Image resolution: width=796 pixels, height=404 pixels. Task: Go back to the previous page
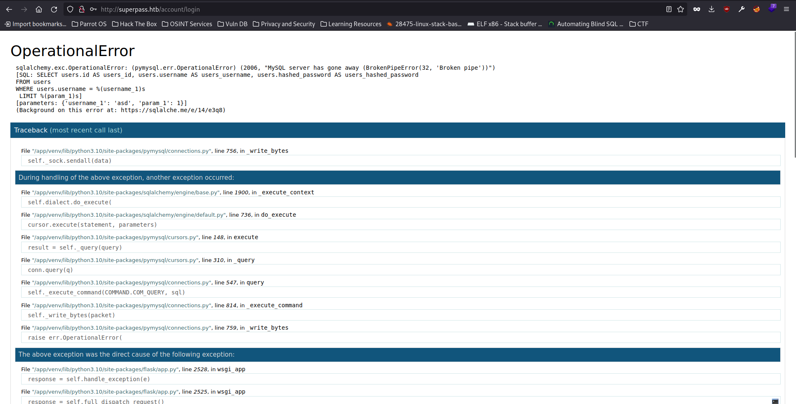tap(9, 9)
